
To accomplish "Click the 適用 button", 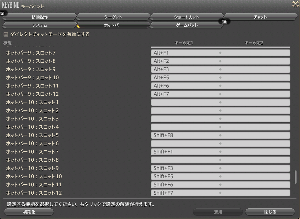I will point(217,212).
